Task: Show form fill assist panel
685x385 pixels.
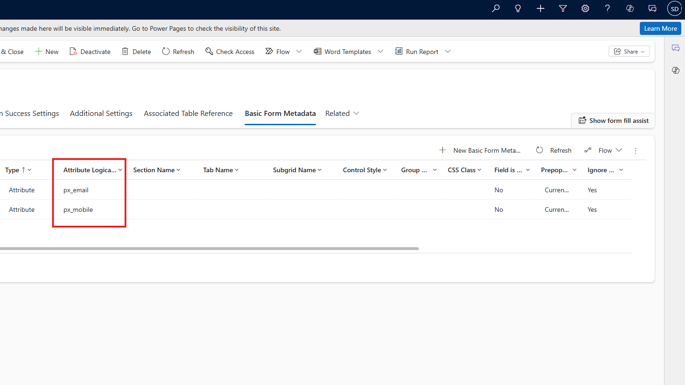Action: pos(614,121)
